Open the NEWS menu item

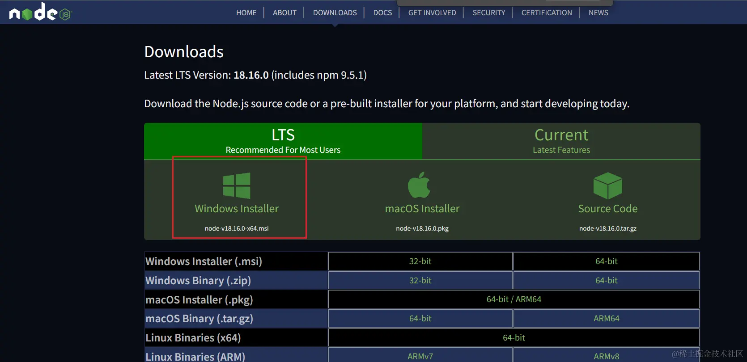point(598,13)
